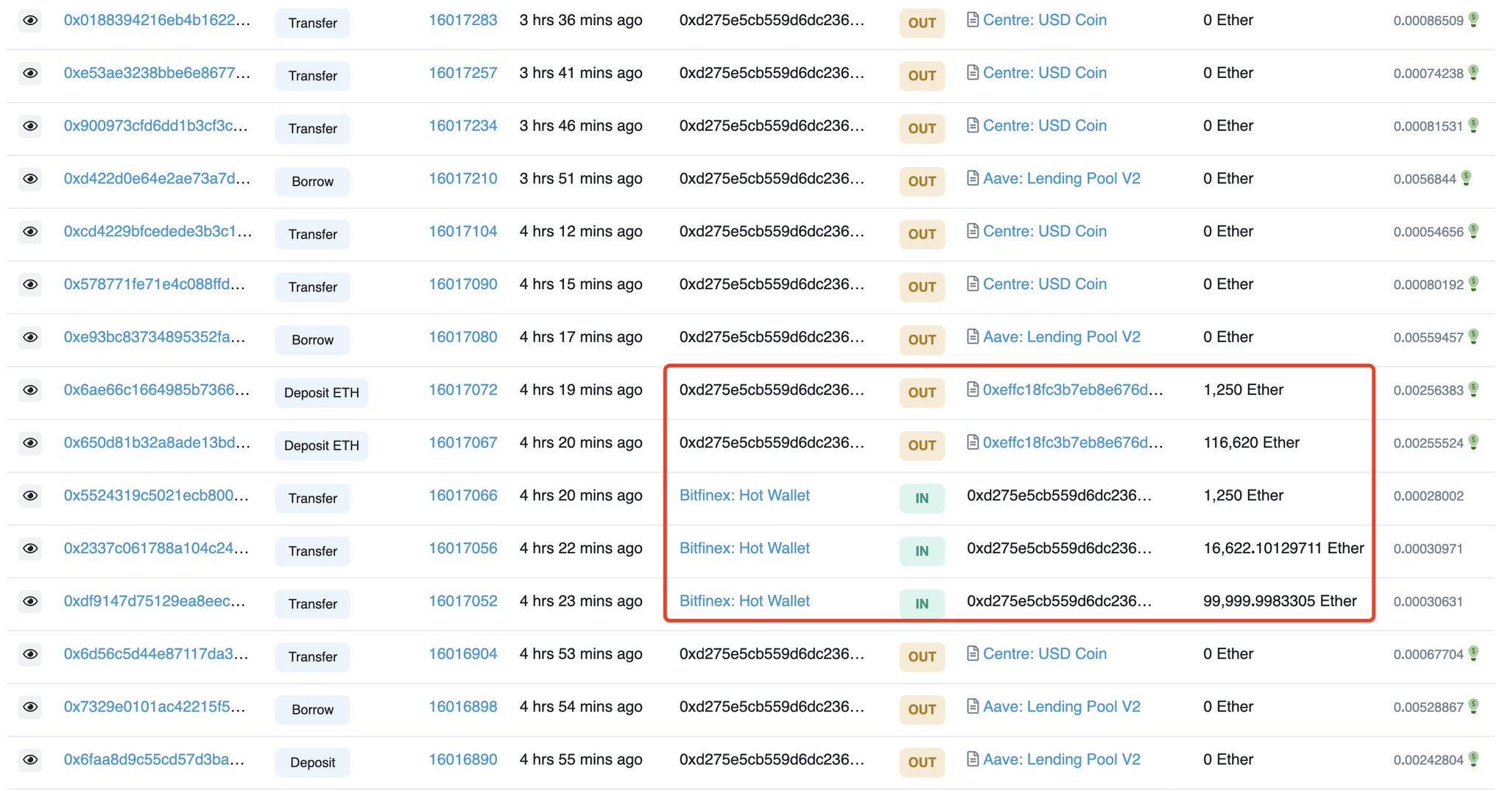
Task: Click the document icon next to Aave: Lending Pool V2
Action: pos(973,178)
